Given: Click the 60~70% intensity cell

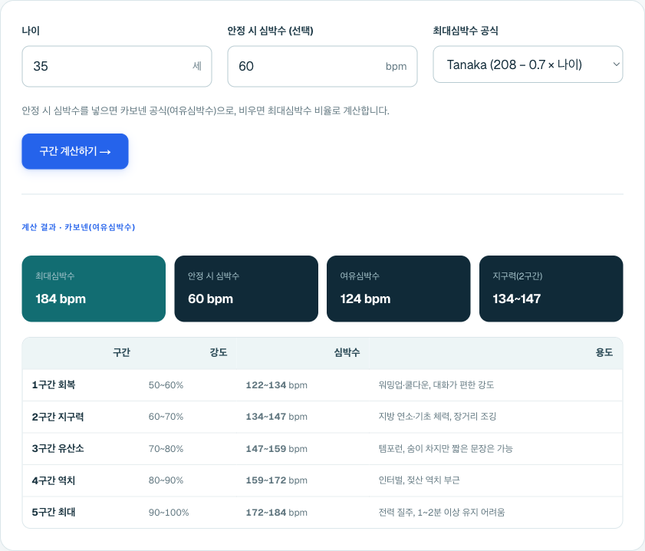Looking at the screenshot, I should tap(166, 417).
